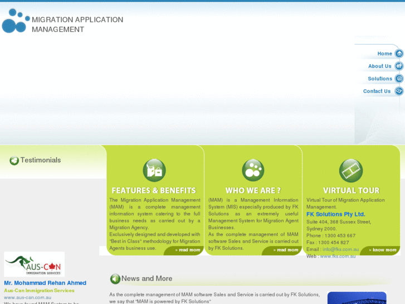This screenshot has height=304, width=405.
Task: Click the Migration Application Management title text
Action: coord(77,25)
